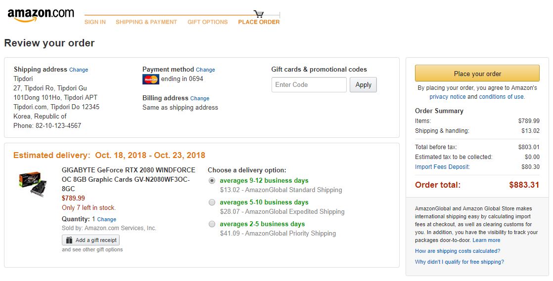Click 'How are shipping costs calculated?' link
The height and width of the screenshot is (281, 553).
(x=458, y=251)
